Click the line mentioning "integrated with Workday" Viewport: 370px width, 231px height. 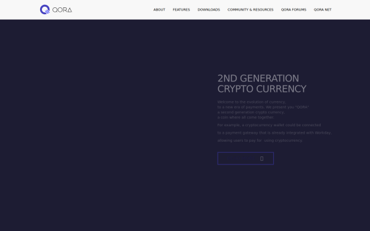274,132
